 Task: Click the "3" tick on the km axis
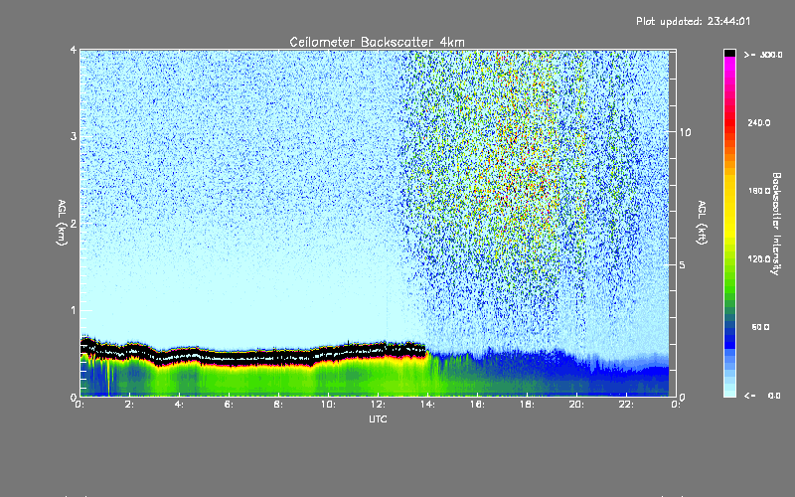coord(74,136)
